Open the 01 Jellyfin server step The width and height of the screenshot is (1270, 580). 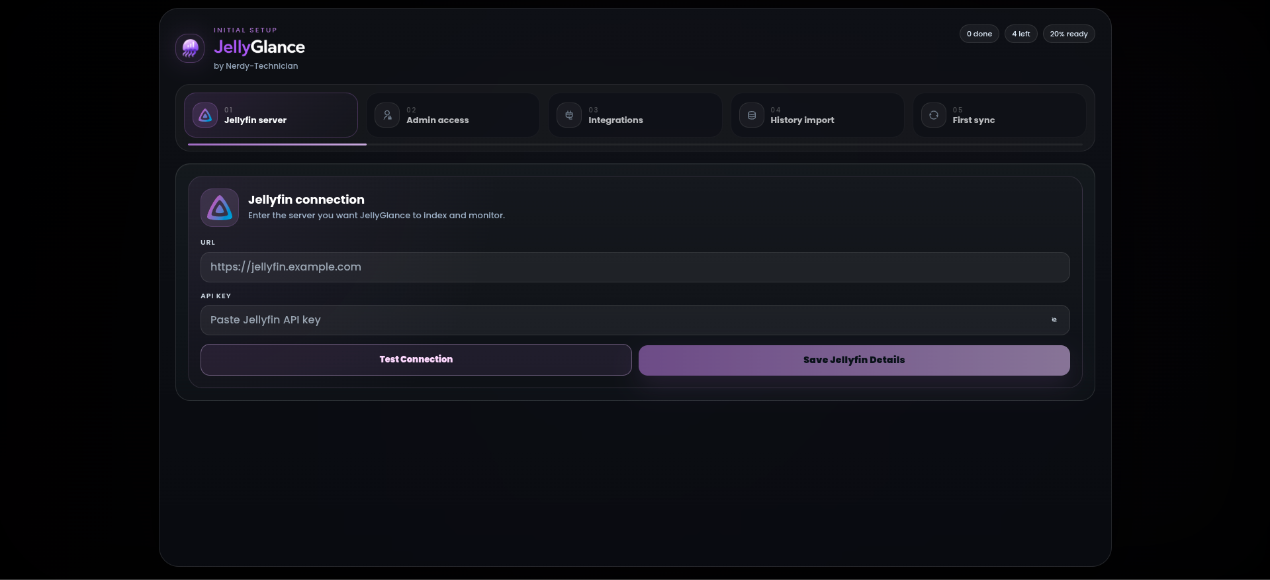[x=271, y=115]
